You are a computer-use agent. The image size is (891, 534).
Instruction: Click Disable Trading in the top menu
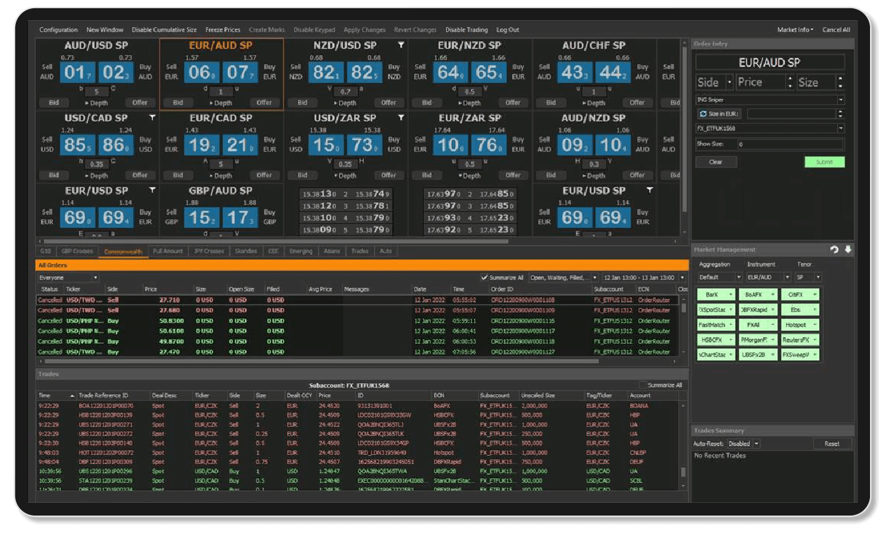(x=467, y=30)
